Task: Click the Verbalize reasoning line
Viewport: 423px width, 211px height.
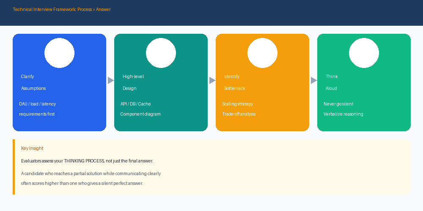Action: pyautogui.click(x=343, y=114)
